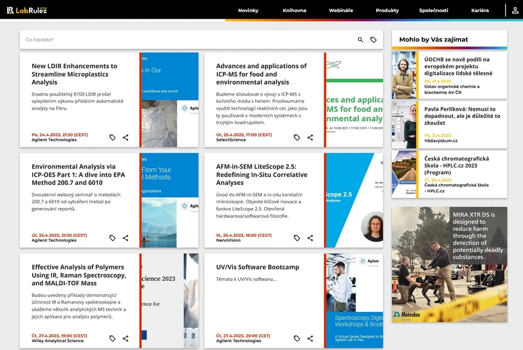Open article 'Pavla Perlíková: Nemusí to dopadnout'
Viewport: 523px width, 350px height.
tap(463, 116)
